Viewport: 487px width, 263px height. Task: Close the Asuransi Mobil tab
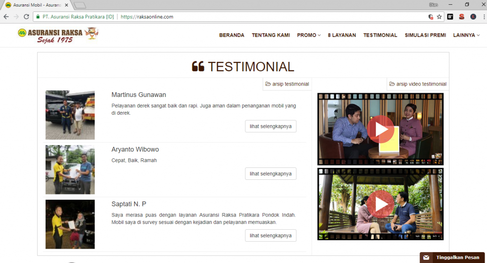coord(67,5)
